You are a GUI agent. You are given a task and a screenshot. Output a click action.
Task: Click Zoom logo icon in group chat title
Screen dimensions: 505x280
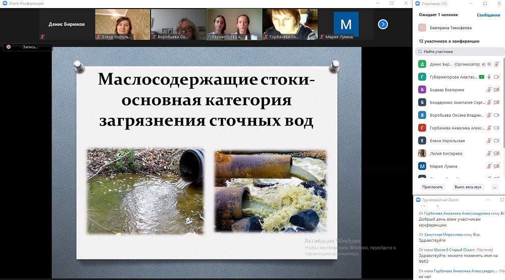[418, 200]
